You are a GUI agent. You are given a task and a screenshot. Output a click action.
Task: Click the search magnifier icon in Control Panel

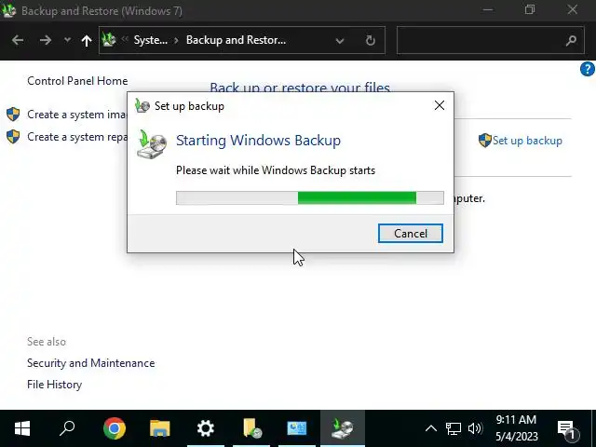571,40
